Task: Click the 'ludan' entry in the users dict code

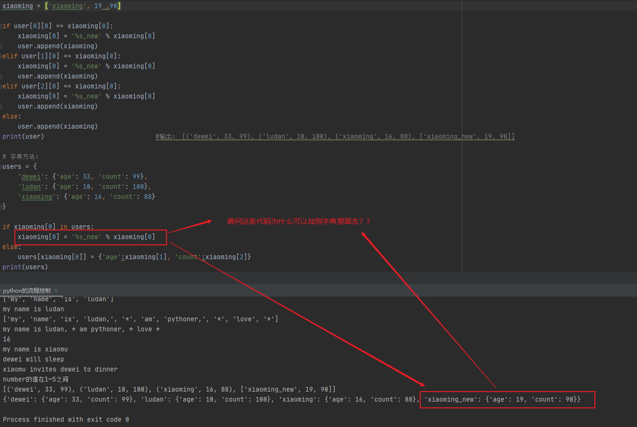Action: [85, 186]
